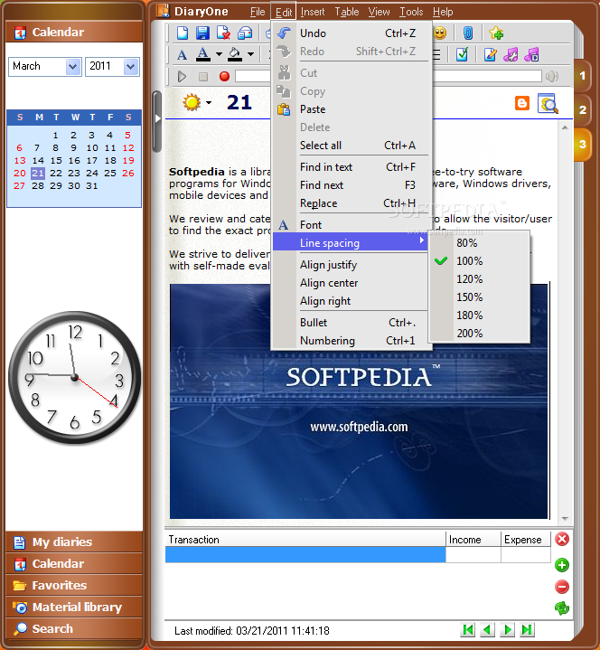Click the speaker volume icon
This screenshot has width=600, height=650.
tap(552, 76)
